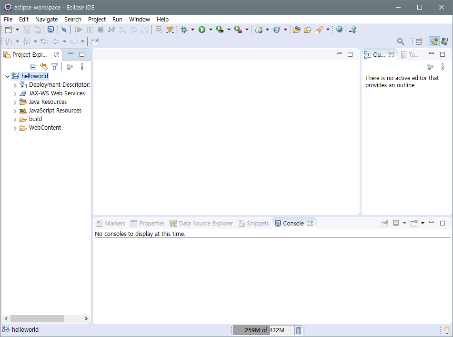The image size is (453, 337).
Task: Click the Open Type folder icon
Action: (x=296, y=30)
